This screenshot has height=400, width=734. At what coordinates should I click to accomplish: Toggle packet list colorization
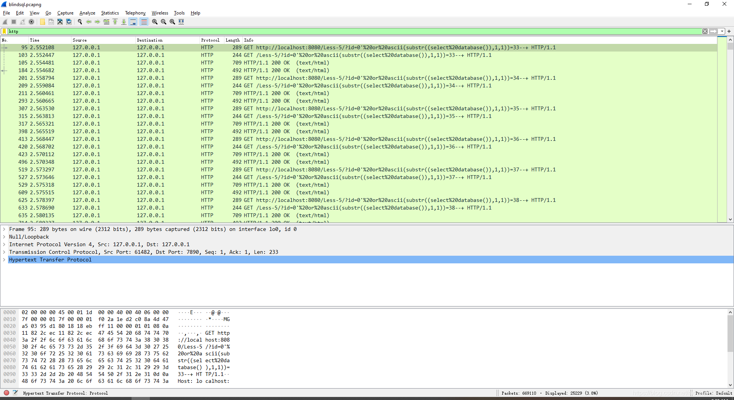click(x=144, y=22)
